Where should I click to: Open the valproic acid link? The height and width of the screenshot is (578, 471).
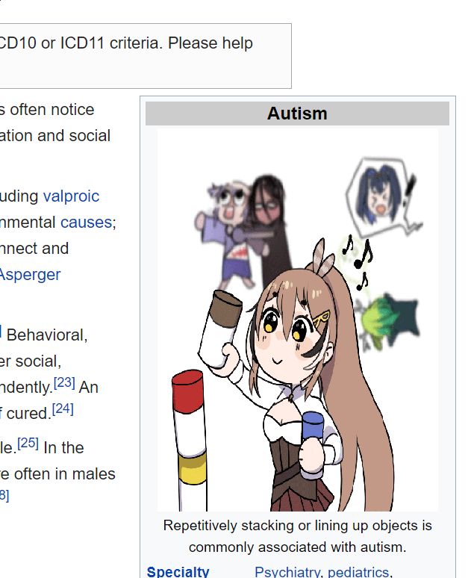coord(71,196)
